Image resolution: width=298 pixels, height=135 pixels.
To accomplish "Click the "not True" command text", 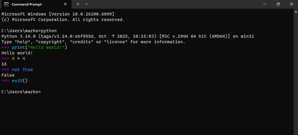I will (x=22, y=70).
